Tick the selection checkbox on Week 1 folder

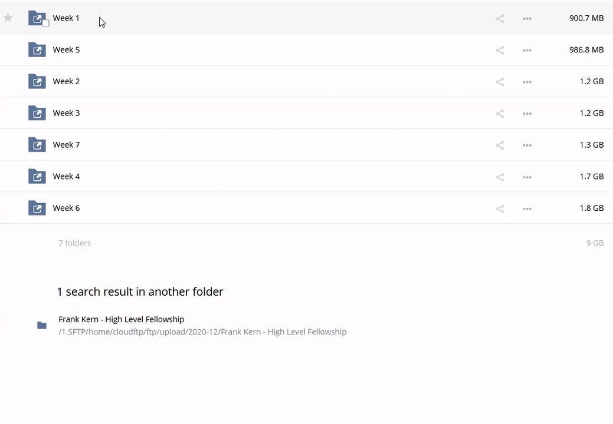tap(45, 24)
